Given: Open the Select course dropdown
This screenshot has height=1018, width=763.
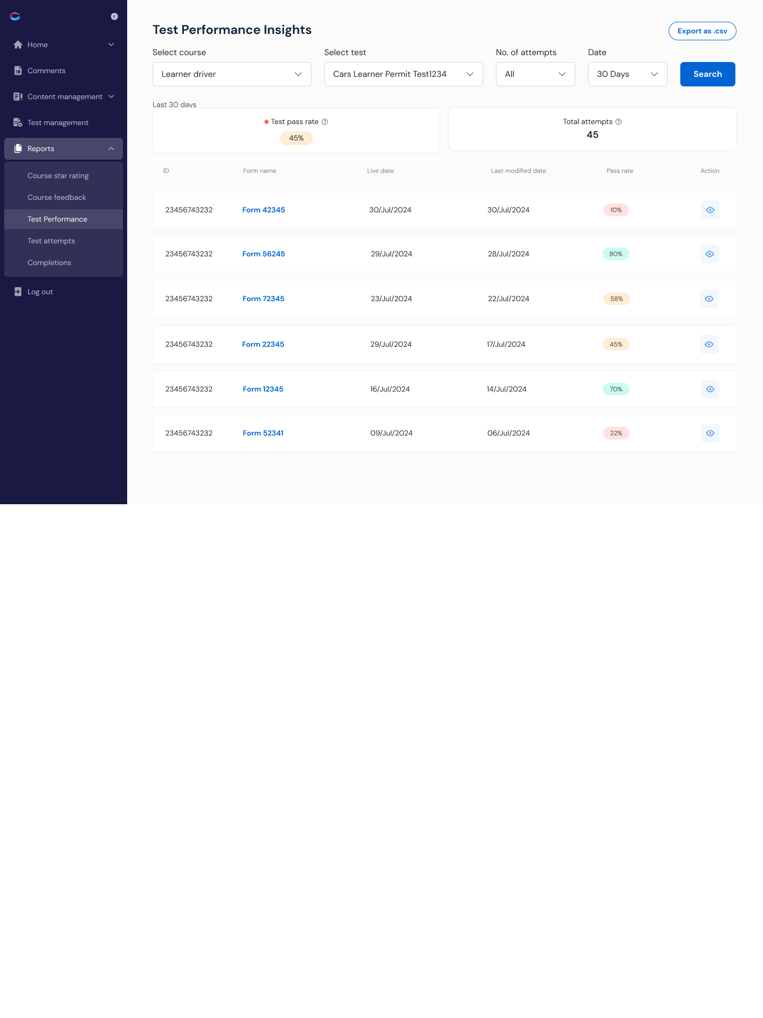Looking at the screenshot, I should click(232, 74).
